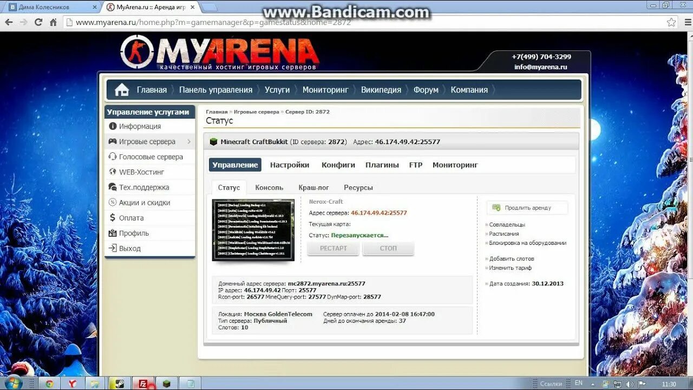Click the browser back arrow
This screenshot has width=693, height=390.
[9, 22]
